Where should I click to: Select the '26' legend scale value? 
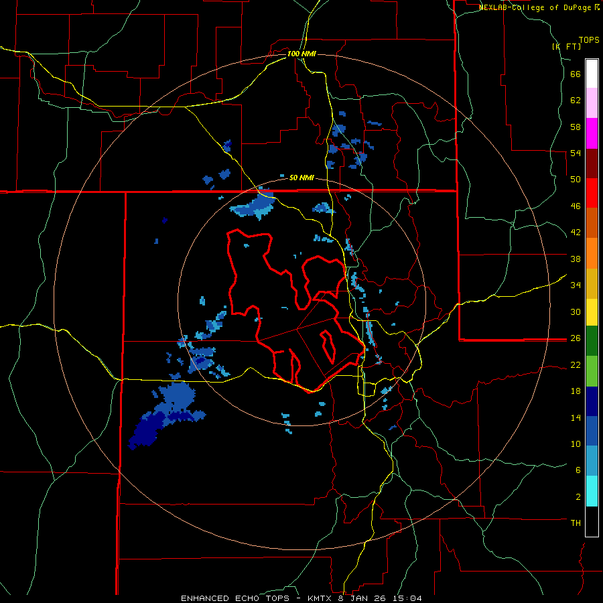576,338
